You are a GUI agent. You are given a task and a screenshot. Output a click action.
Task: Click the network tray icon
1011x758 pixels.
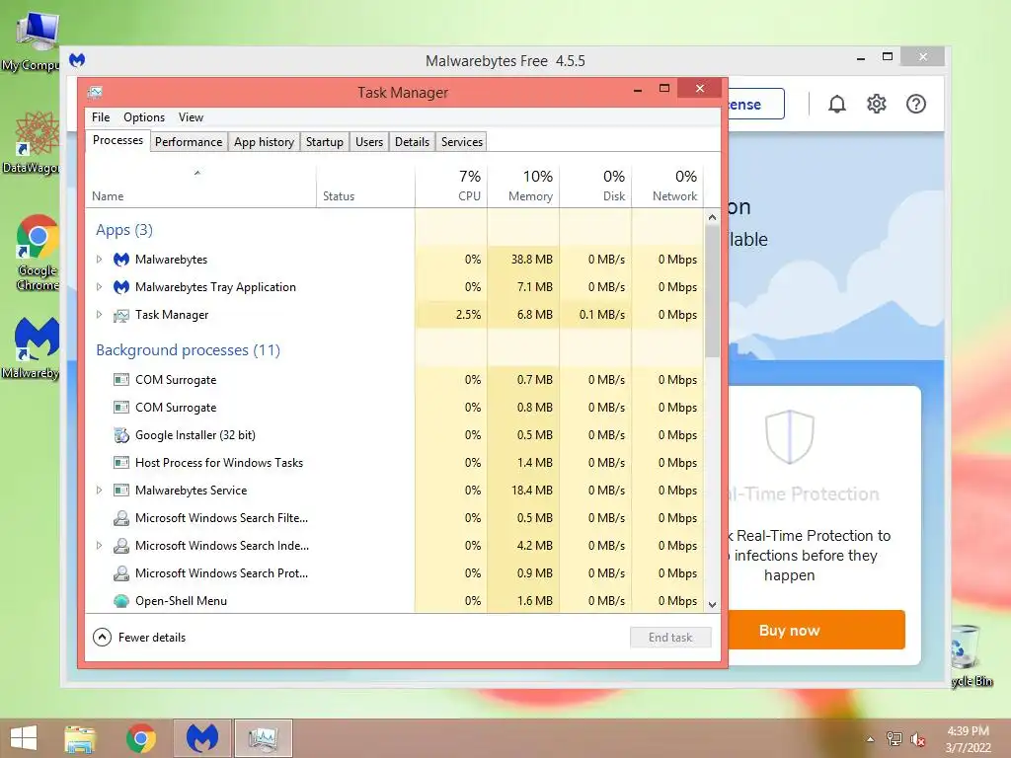(x=894, y=739)
